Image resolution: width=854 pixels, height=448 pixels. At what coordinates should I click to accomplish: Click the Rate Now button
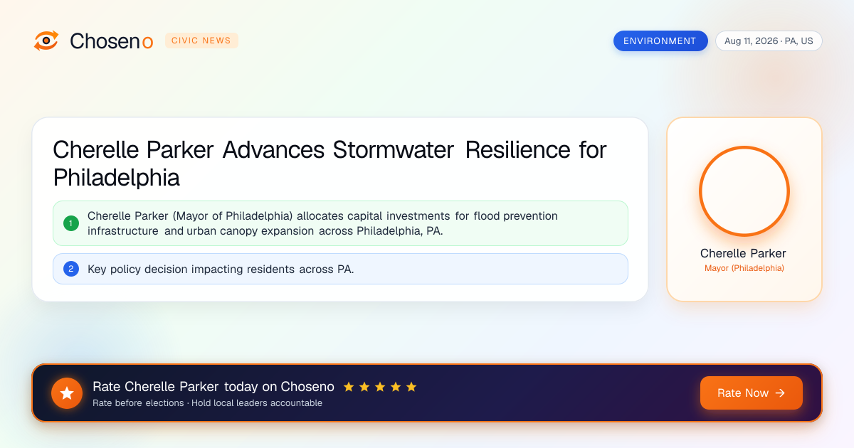coord(752,393)
